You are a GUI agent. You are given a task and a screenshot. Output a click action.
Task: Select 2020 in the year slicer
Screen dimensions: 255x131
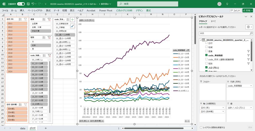click(x=10, y=57)
